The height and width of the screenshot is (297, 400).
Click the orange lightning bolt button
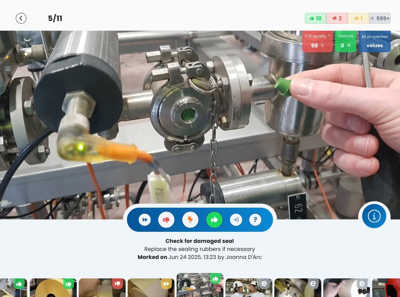click(x=190, y=220)
